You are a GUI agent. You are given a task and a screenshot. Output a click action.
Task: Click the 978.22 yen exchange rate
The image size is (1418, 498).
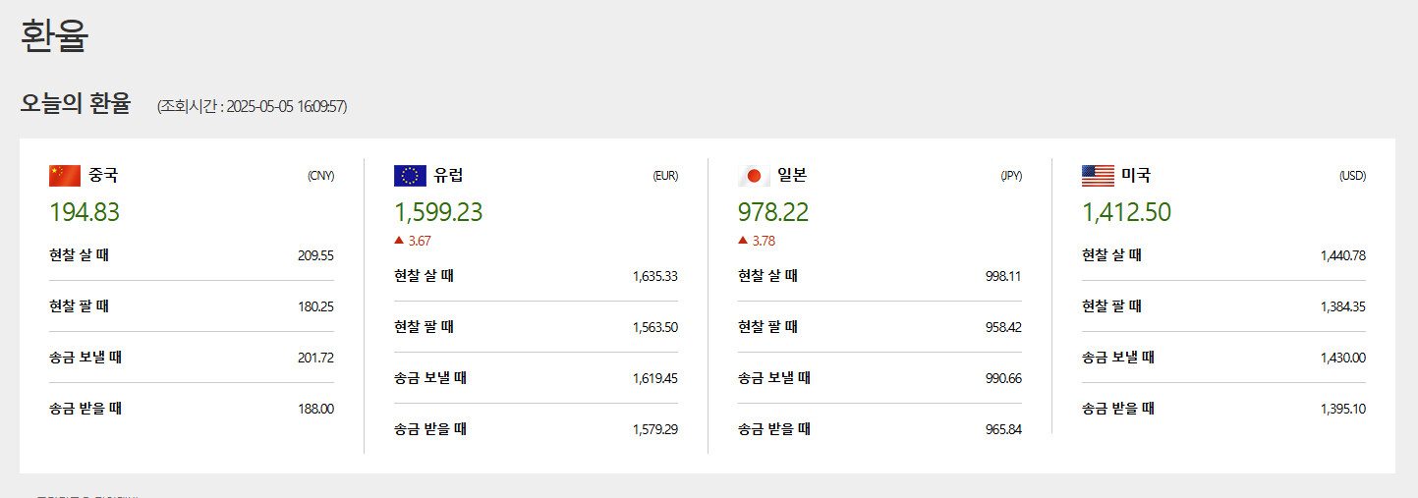click(773, 212)
